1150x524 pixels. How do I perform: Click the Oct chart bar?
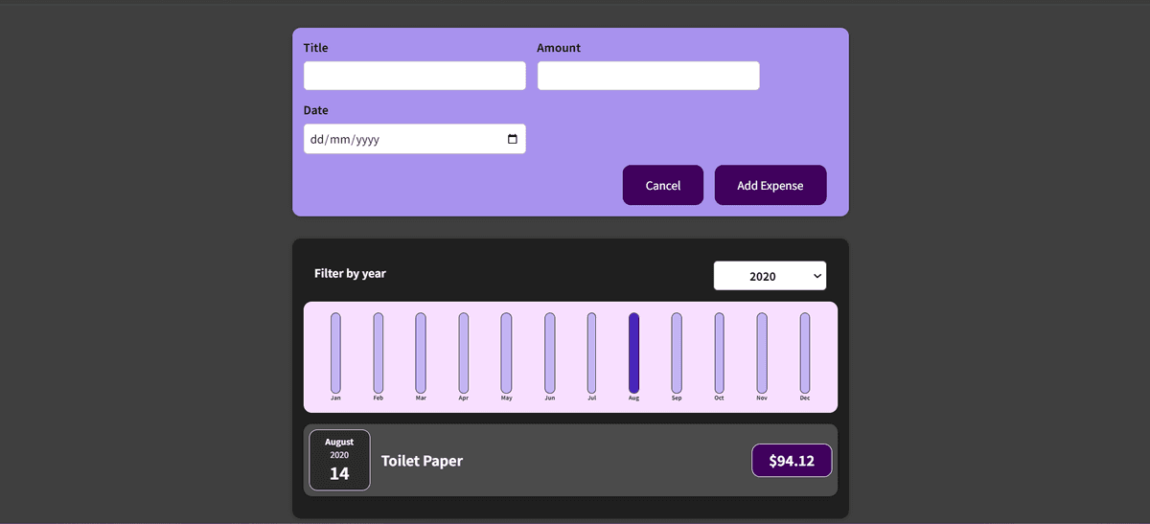pyautogui.click(x=719, y=353)
